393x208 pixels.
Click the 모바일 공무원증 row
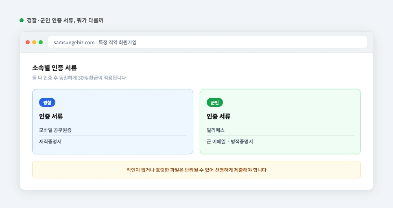pos(113,130)
